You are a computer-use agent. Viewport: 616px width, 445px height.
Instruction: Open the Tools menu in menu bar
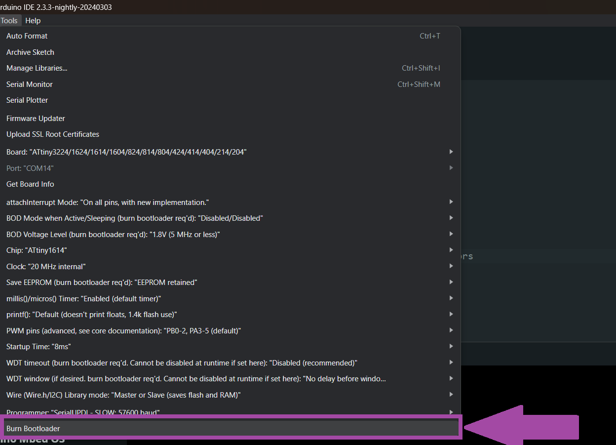9,21
